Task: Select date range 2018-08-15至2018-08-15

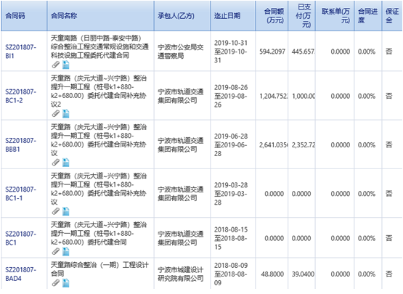Action: (231, 238)
